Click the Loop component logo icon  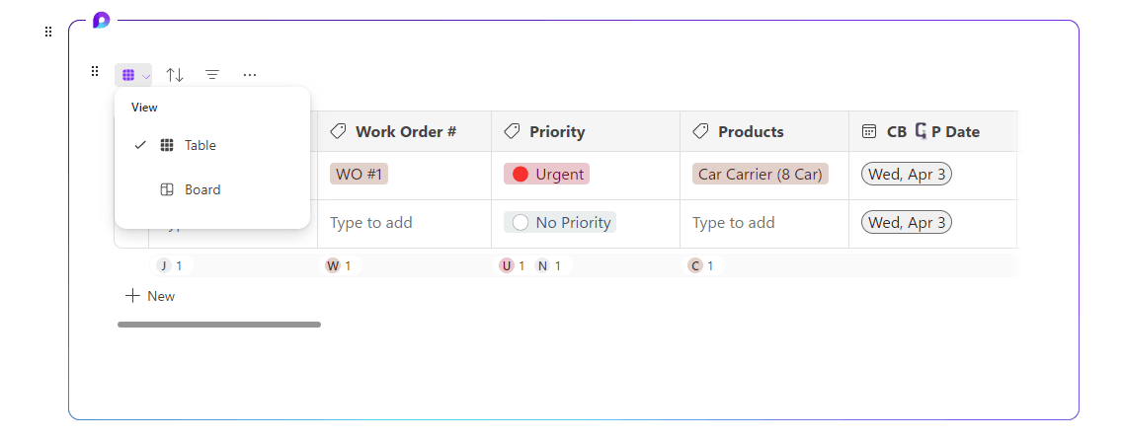coord(101,21)
